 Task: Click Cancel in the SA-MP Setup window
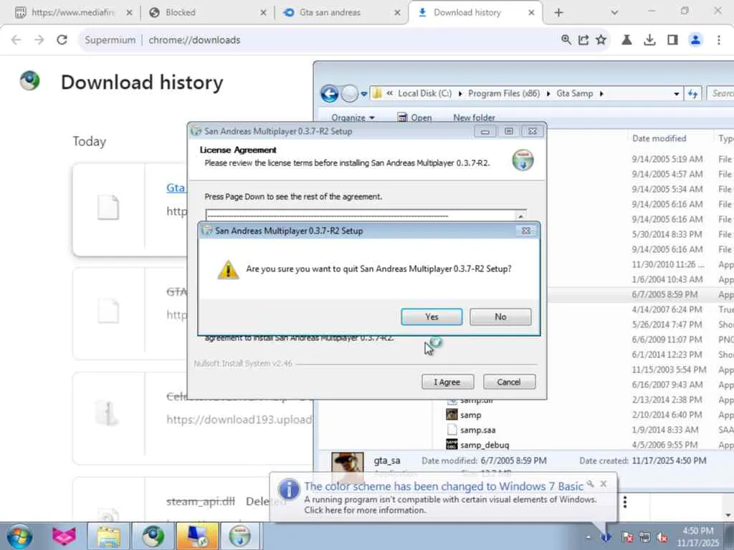click(x=509, y=382)
